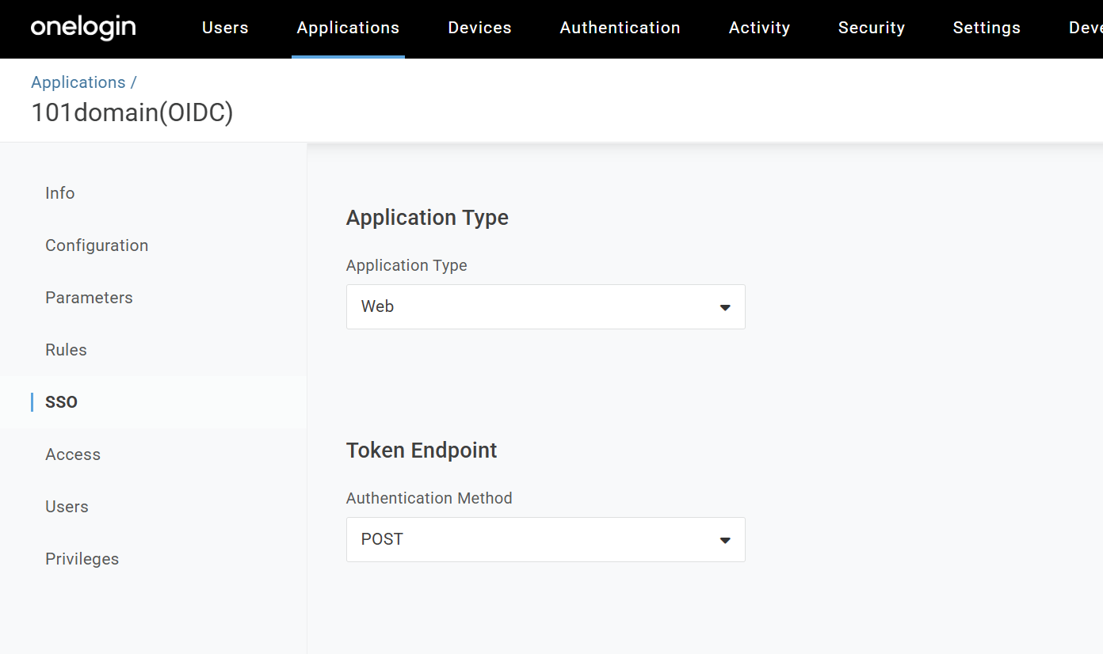This screenshot has height=654, width=1103.
Task: Open the Configuration tab
Action: 97,245
